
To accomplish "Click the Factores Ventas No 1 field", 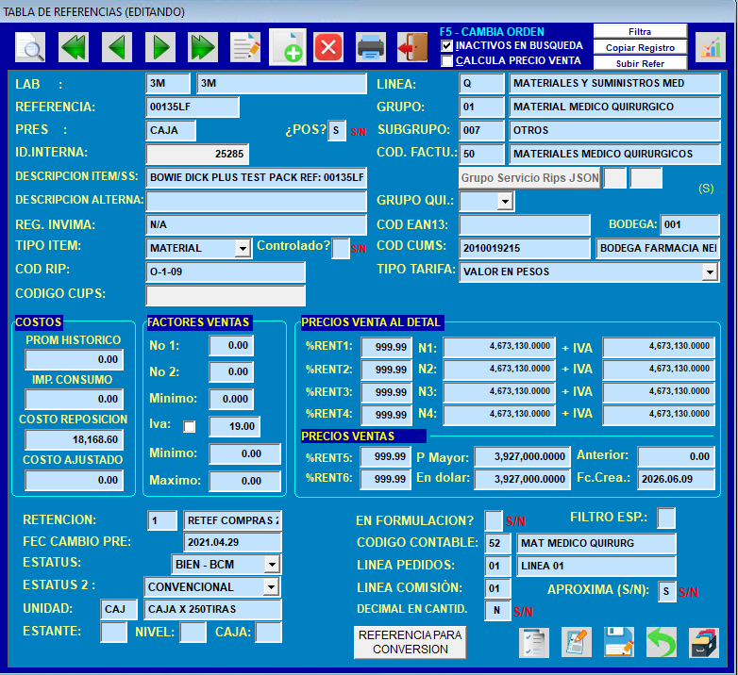I will coord(231,345).
